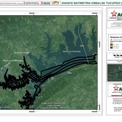
Task: Click the top '390000' easting coordinate label
Action: coord(32,13)
